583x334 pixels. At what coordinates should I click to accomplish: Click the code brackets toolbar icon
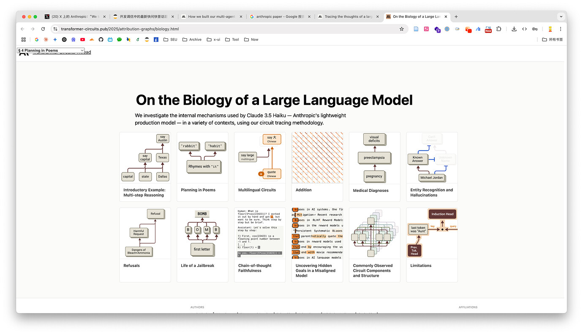[524, 29]
